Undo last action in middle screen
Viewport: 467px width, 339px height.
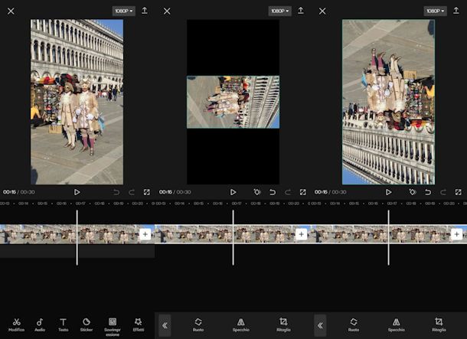pos(273,192)
